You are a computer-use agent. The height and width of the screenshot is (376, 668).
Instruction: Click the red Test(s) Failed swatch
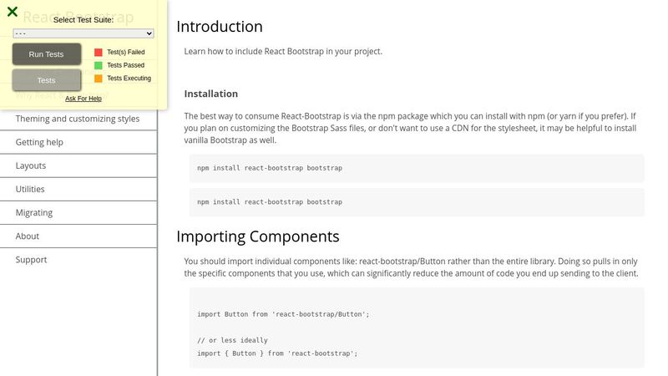[99, 52]
